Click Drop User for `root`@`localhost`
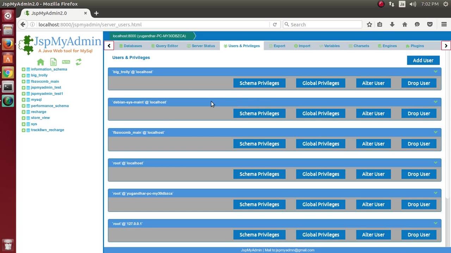This screenshot has width=451, height=253. click(419, 174)
